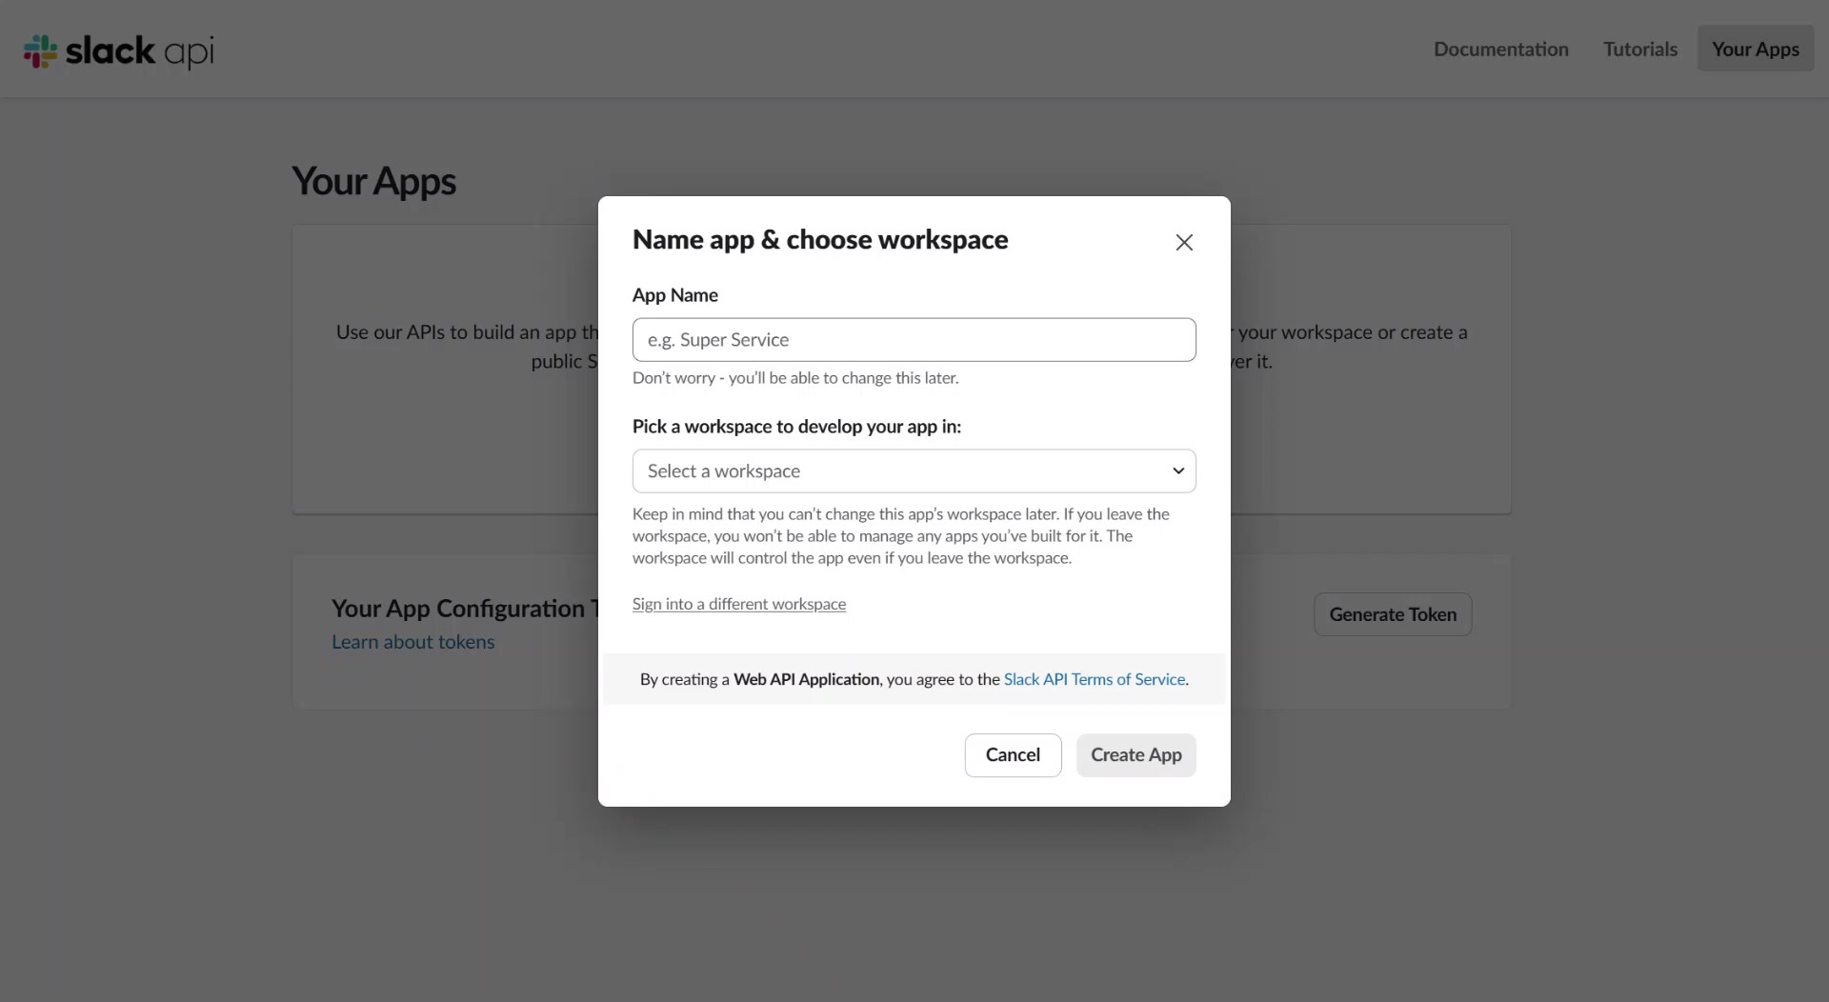Open the Documentation menu item
Screen dimensions: 1829x1002
pos(1500,50)
